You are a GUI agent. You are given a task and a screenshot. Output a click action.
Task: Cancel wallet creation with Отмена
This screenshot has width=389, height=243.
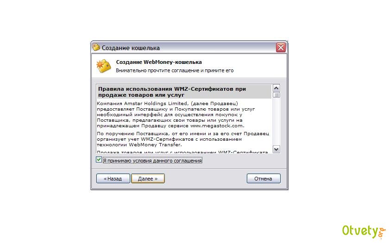click(x=264, y=179)
